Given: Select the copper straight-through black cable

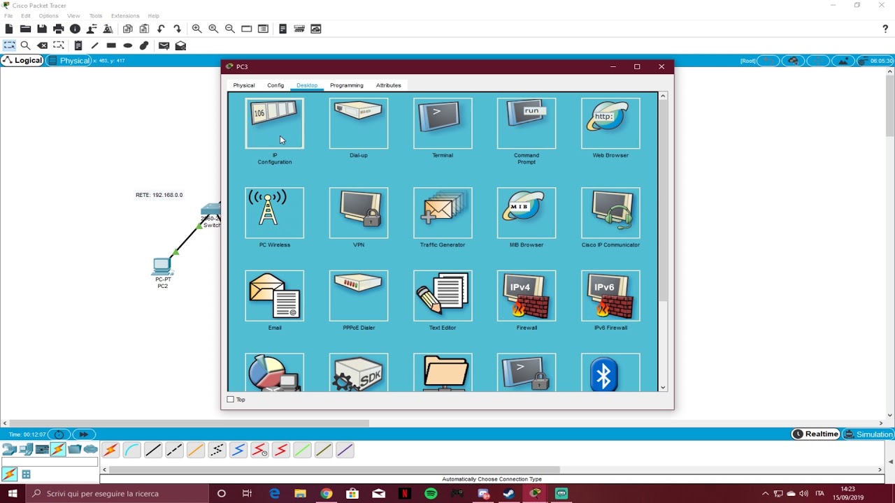Looking at the screenshot, I should [152, 451].
